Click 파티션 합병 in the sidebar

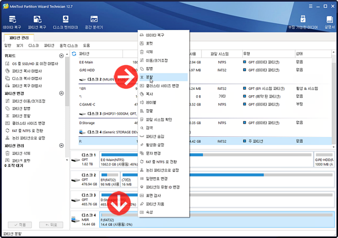click(18, 109)
